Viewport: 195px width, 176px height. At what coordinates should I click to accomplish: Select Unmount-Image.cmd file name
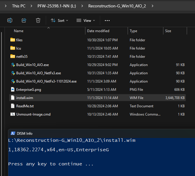33,114
